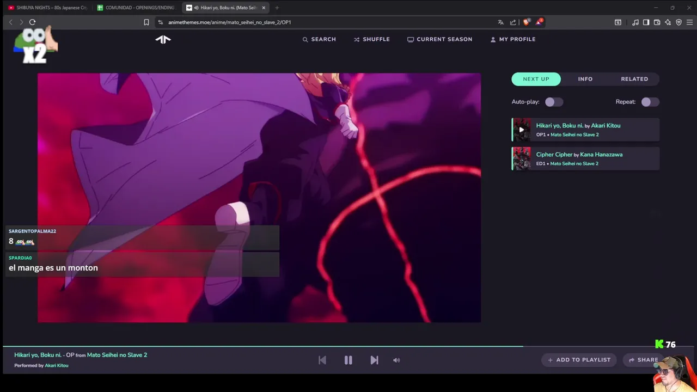Switch to the Related tab

(x=634, y=79)
